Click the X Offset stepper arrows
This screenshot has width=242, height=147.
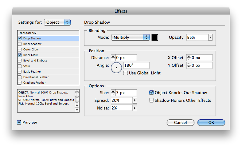pyautogui.click(x=189, y=58)
